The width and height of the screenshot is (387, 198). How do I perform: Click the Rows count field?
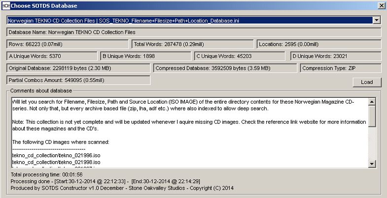point(69,44)
